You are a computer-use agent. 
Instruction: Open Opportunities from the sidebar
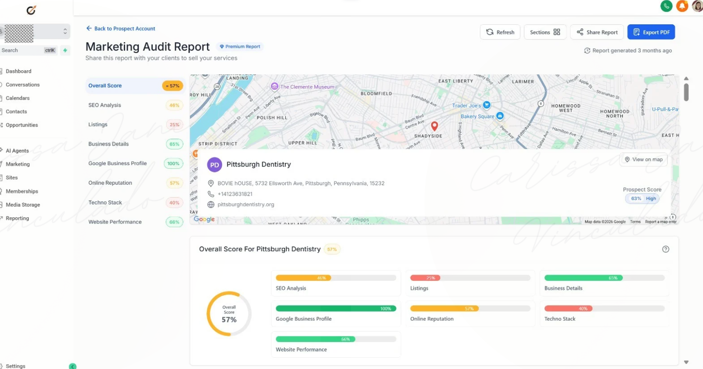pos(22,125)
